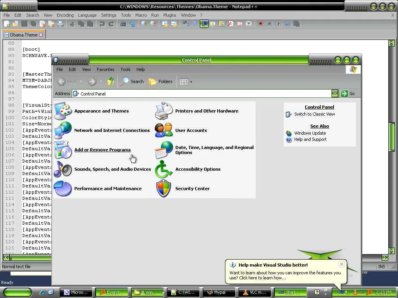Click the User Accounts people icon

164,130
